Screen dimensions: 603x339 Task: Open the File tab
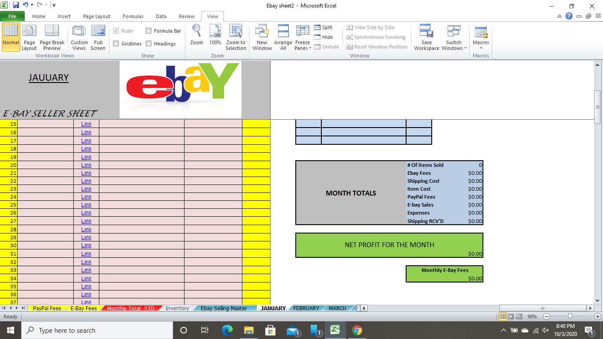(x=12, y=16)
